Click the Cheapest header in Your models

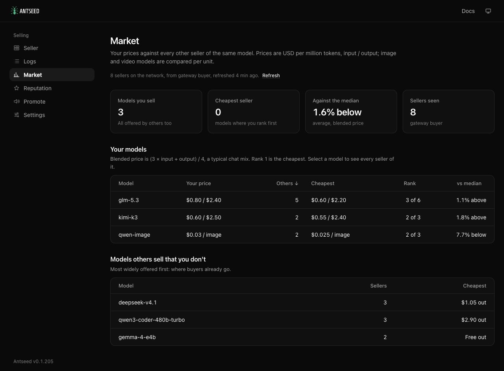[x=322, y=184]
